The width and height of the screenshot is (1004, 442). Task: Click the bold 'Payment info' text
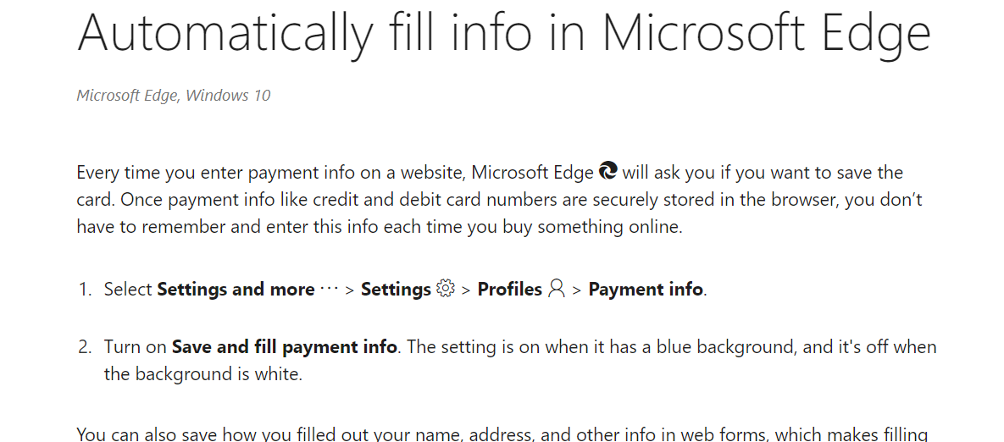coord(646,289)
